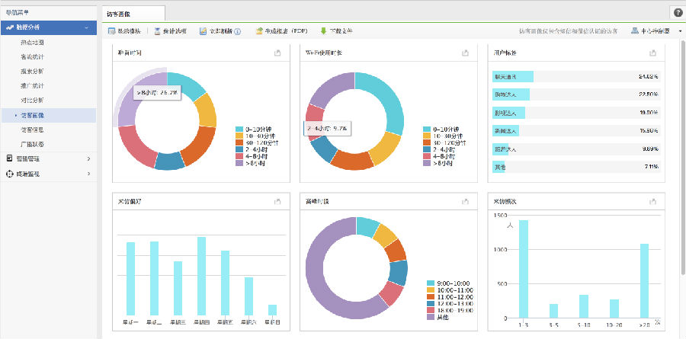Click export icon on 用户标签 panel
The width and height of the screenshot is (686, 339).
coord(652,53)
